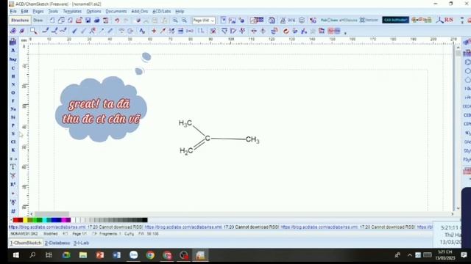
Task: Switch to Structure mode
Action: coord(20,21)
